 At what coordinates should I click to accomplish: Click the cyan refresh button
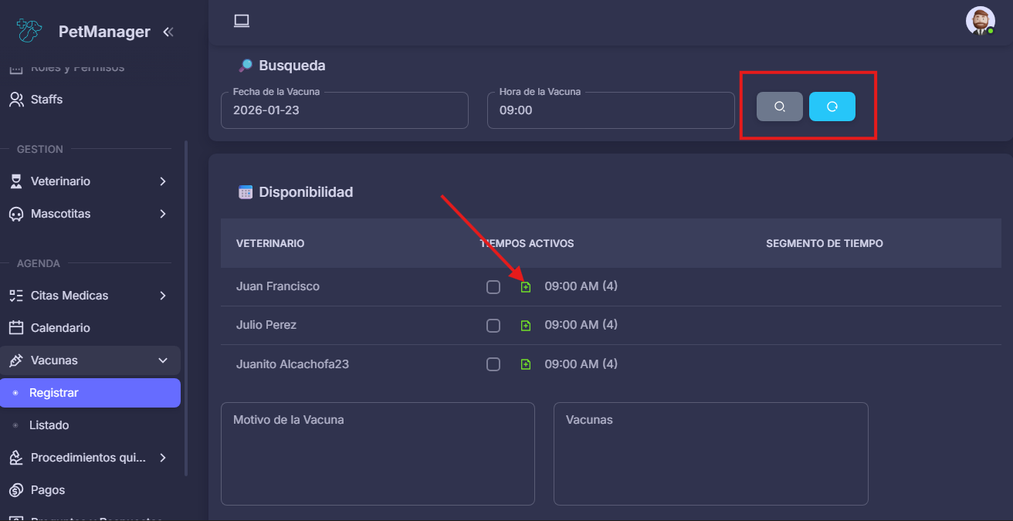[832, 107]
